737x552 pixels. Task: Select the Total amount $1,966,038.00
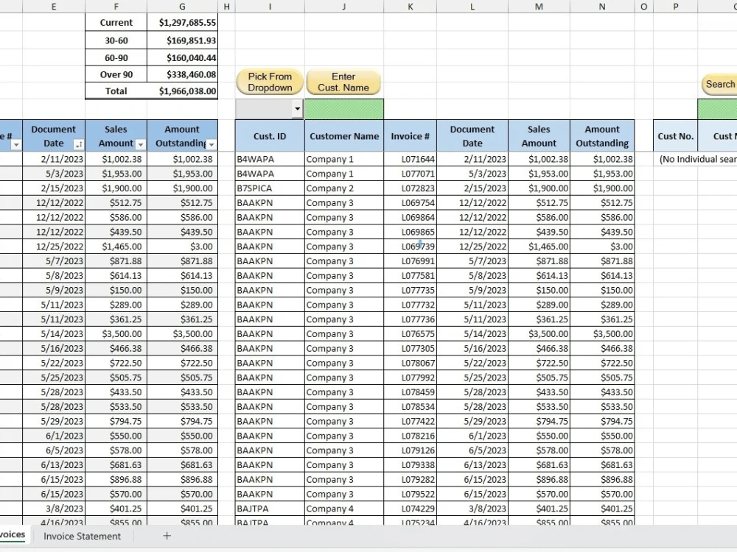coord(182,91)
